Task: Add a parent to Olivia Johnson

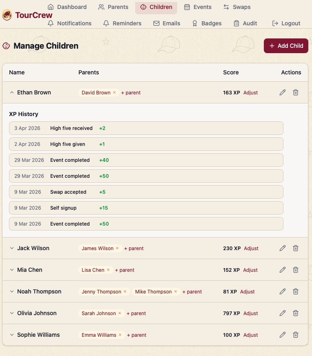Action: [x=136, y=313]
